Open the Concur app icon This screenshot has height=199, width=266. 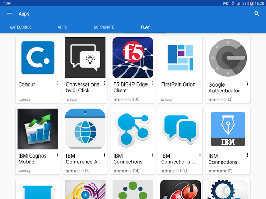click(x=38, y=58)
